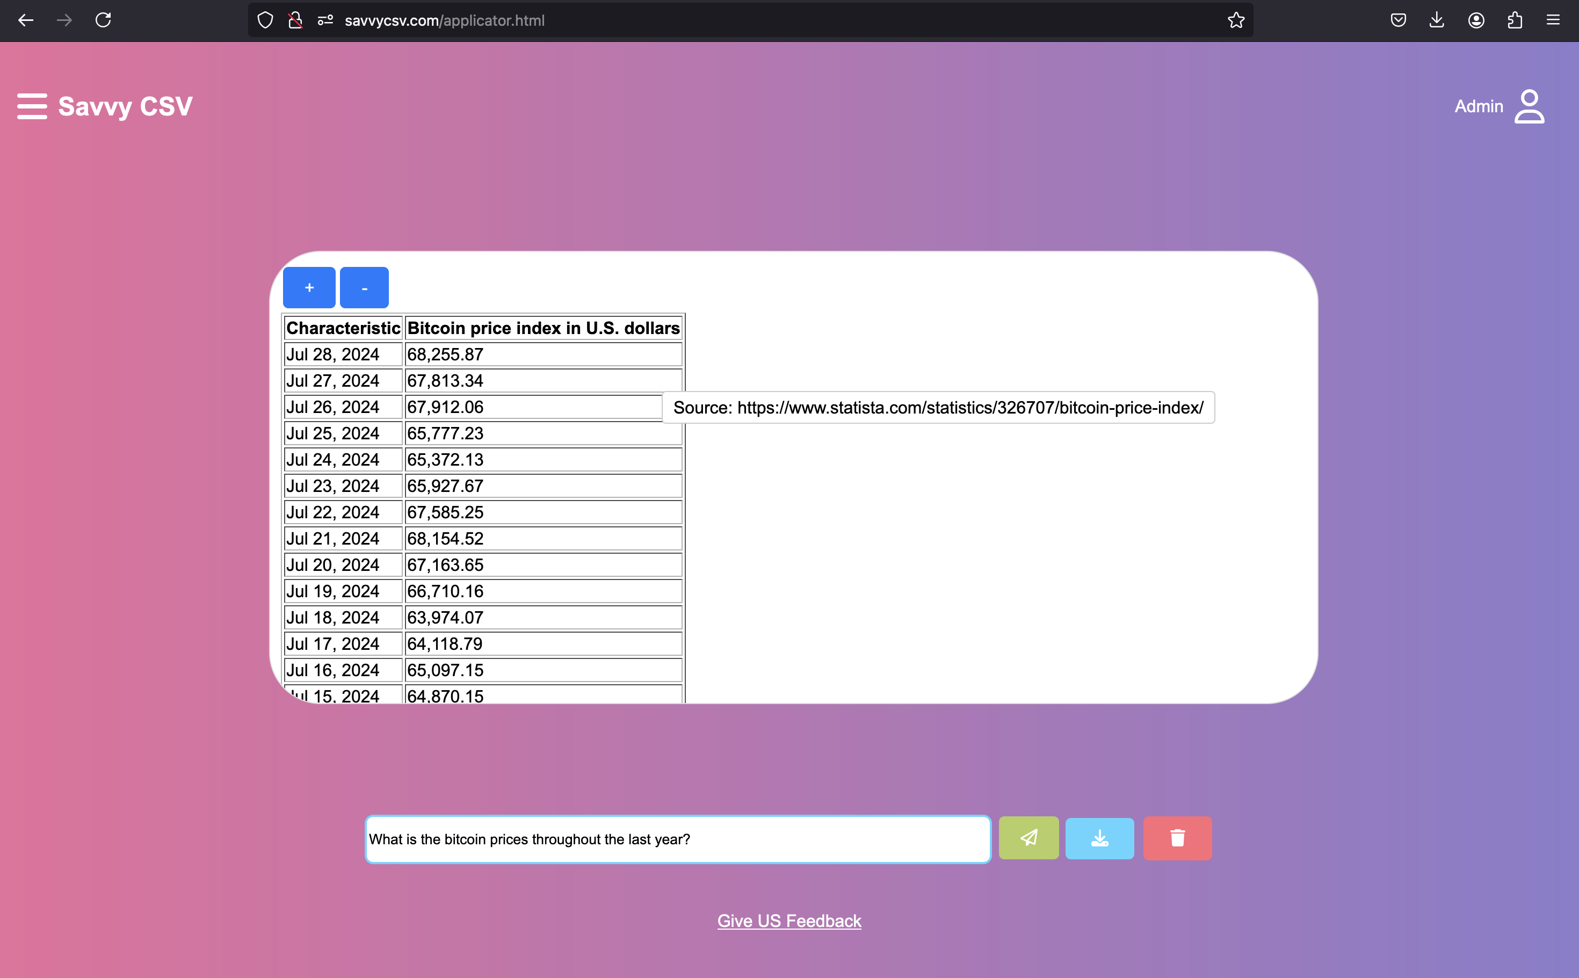1579x978 pixels.
Task: Go back to previous page
Action: coord(26,20)
